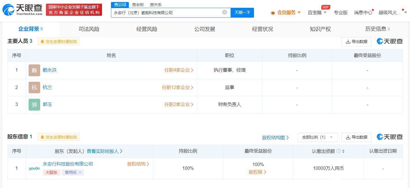This screenshot has width=410, height=188.
Task: Open the 百宝箱 dropdown menu
Action: tap(317, 12)
